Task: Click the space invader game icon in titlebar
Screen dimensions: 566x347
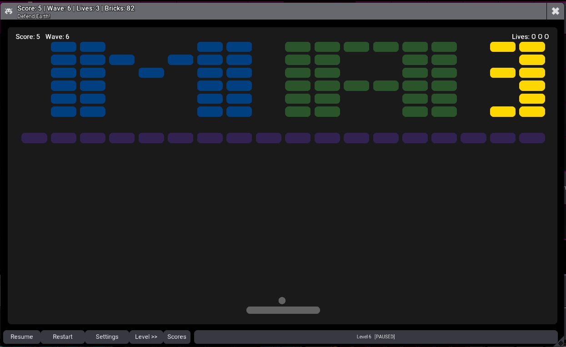Action: tap(8, 11)
